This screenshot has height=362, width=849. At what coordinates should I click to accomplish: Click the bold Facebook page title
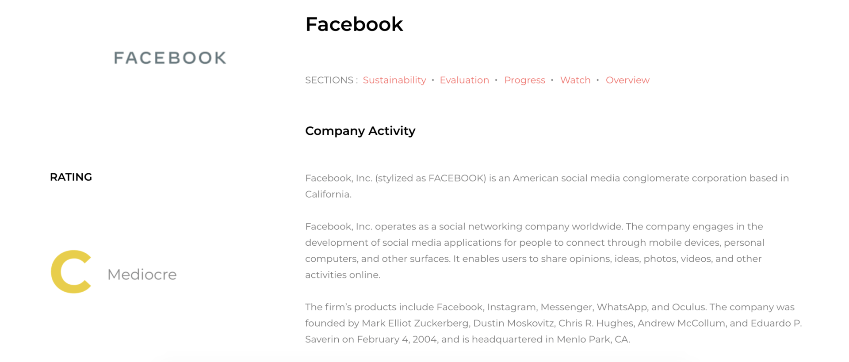[354, 24]
